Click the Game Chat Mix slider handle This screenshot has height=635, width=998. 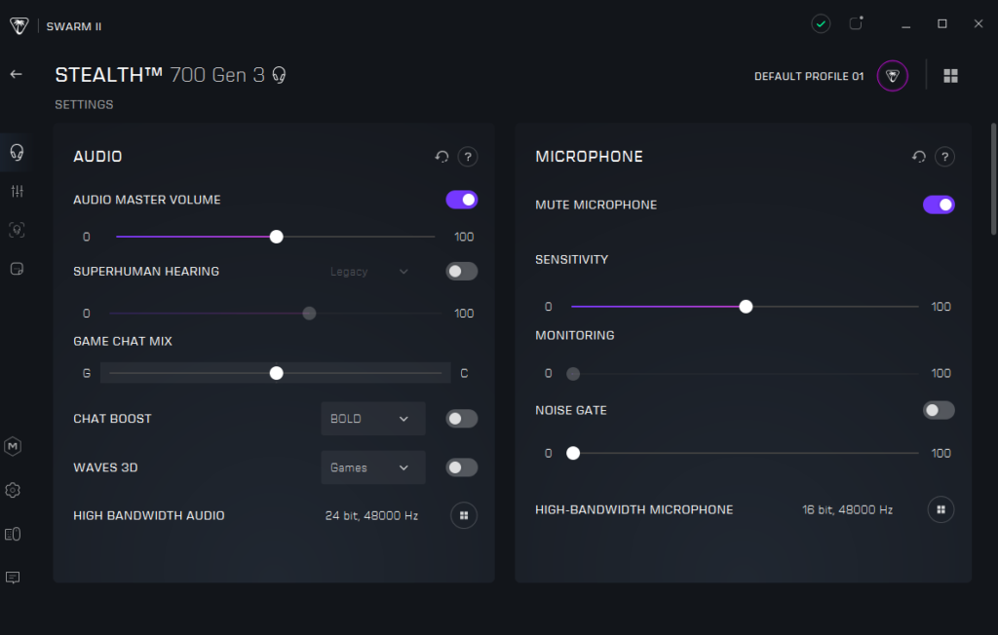[277, 373]
